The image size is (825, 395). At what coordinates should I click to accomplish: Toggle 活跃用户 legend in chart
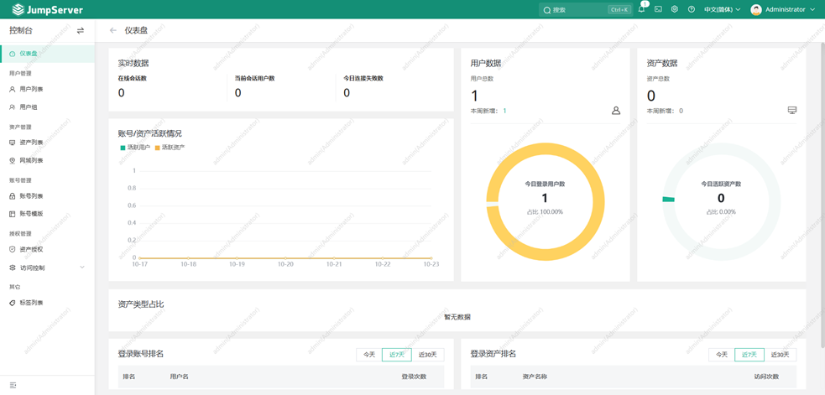(x=135, y=148)
